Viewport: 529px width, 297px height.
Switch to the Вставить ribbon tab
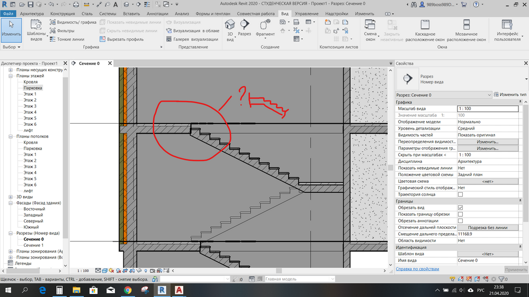(131, 13)
